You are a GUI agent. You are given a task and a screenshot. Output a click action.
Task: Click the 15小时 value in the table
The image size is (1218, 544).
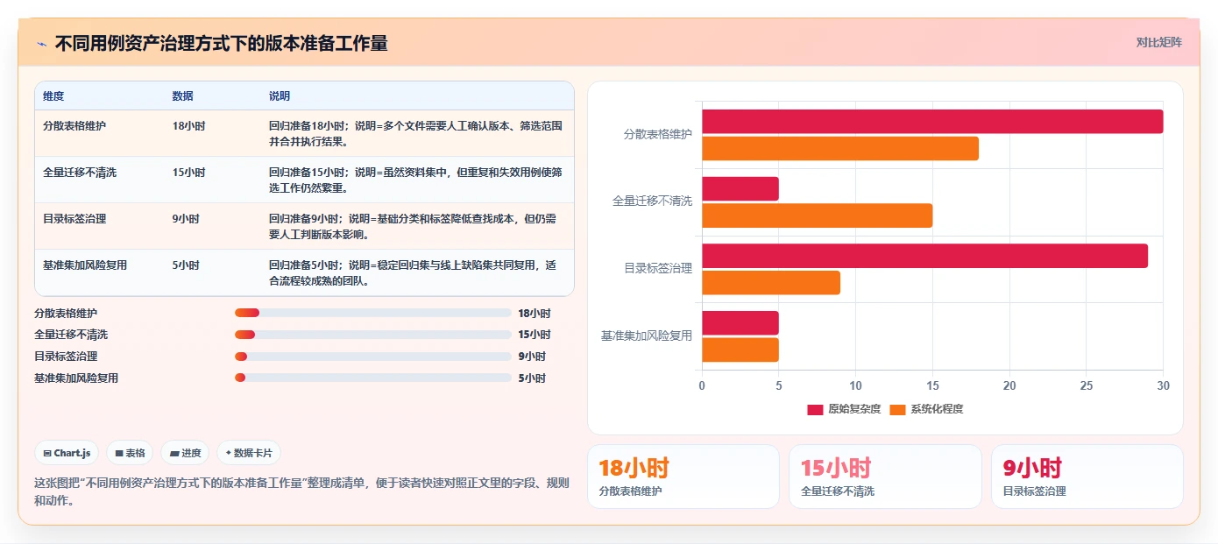[x=189, y=173]
